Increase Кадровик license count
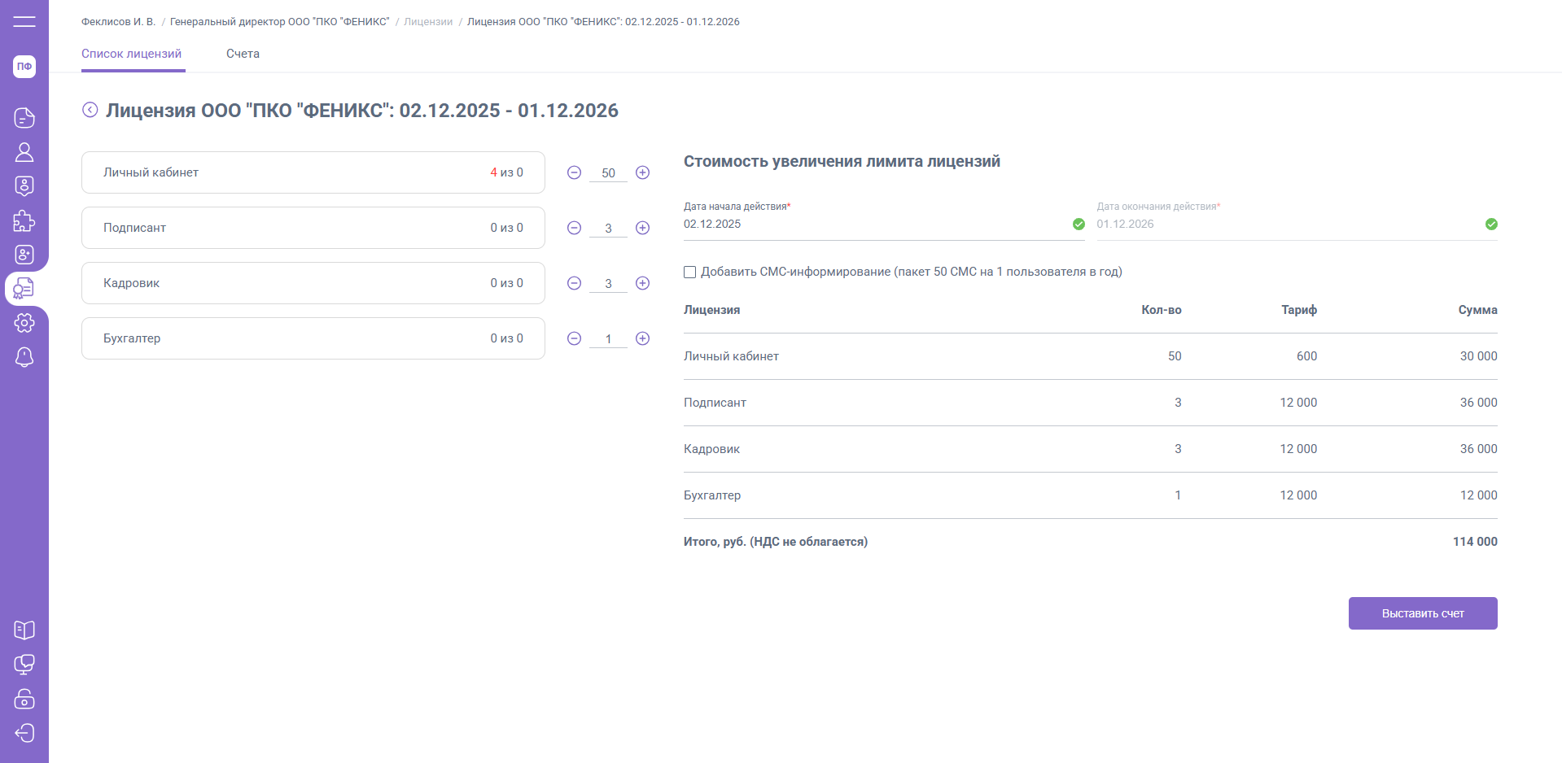 642,283
